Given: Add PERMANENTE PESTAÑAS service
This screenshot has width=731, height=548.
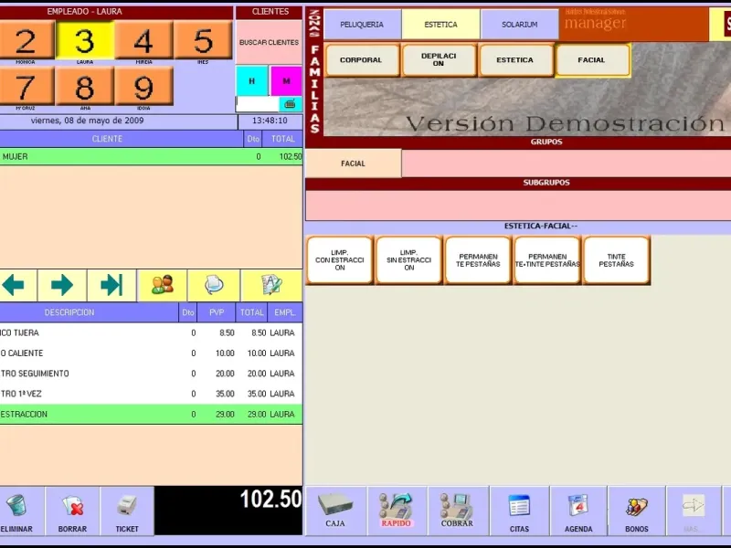Looking at the screenshot, I should coord(478,260).
